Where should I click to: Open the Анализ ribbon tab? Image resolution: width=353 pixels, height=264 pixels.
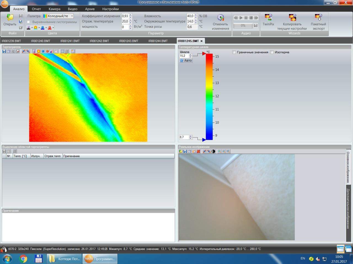tap(19, 9)
